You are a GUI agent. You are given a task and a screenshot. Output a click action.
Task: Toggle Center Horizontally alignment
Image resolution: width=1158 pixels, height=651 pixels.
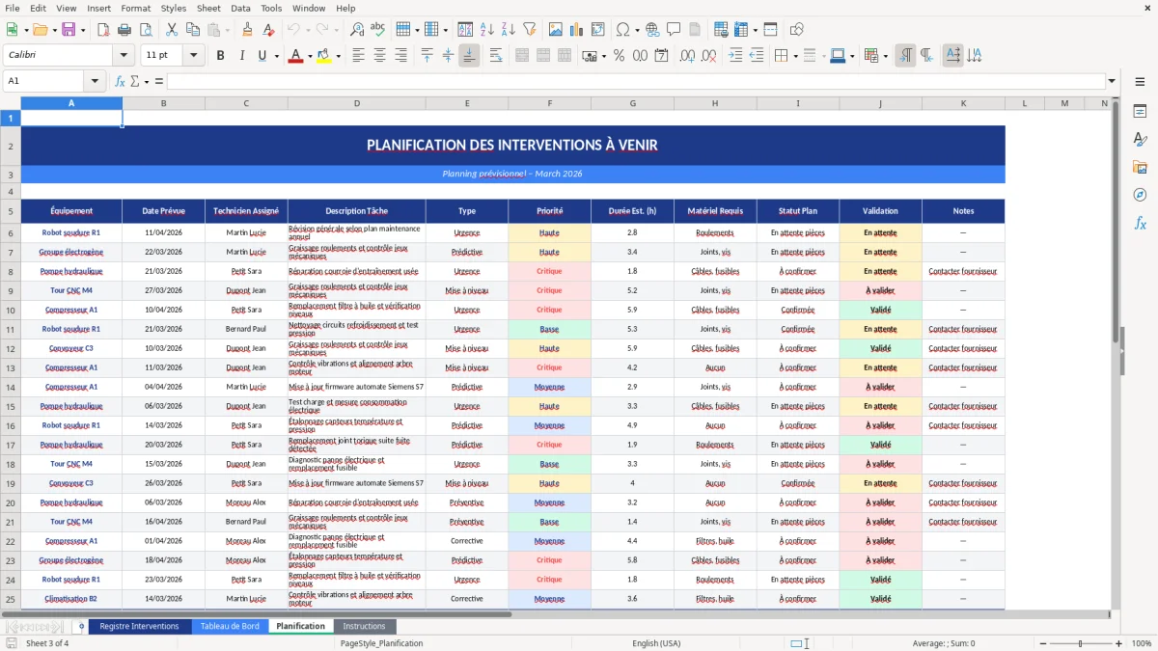(379, 56)
